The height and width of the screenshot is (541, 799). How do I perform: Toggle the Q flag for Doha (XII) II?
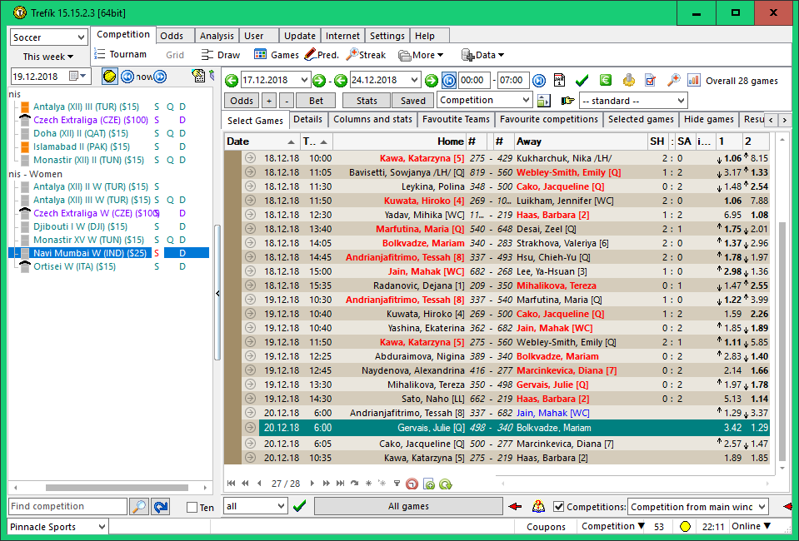point(169,133)
